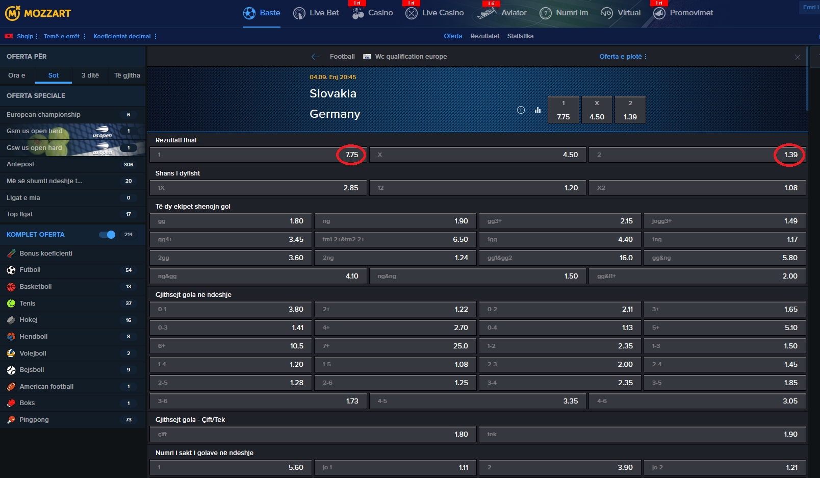Open Virtual games icon
820x478 pixels.
(607, 13)
